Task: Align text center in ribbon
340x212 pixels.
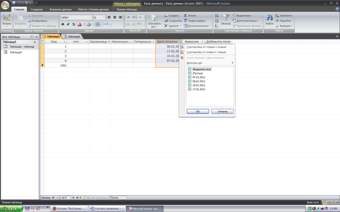Action: pyautogui.click(x=115, y=17)
